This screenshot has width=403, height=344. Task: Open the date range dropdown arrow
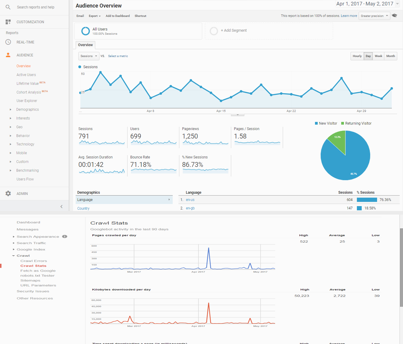397,4
